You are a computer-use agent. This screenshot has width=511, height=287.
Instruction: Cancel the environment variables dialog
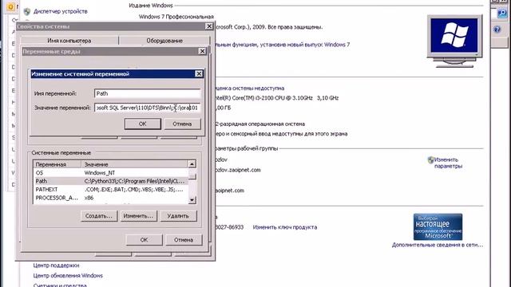click(184, 240)
